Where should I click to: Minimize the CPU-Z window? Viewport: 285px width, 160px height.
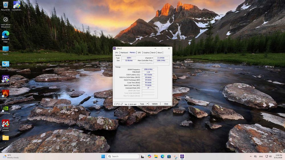155,49
